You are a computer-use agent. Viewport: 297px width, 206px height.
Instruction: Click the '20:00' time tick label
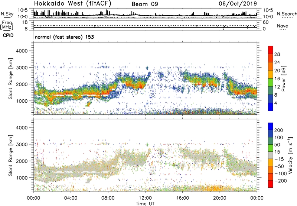click(219, 198)
